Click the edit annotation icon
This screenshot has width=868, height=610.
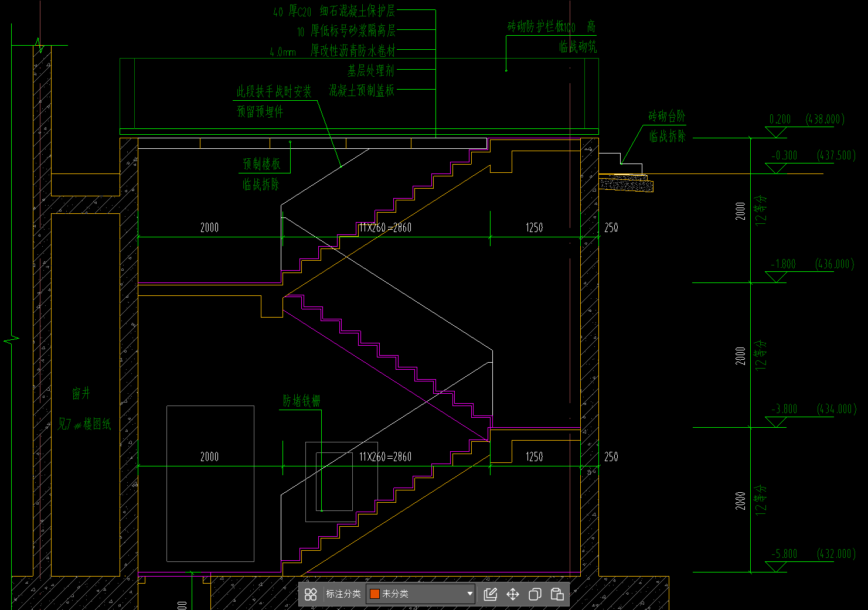tap(491, 594)
